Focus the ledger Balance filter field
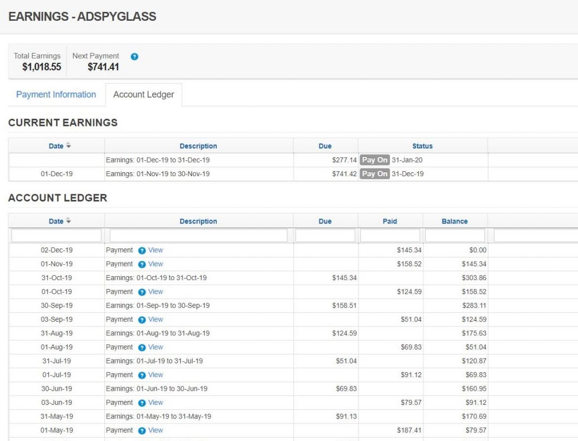Viewport: 578px width, 441px height. coord(455,235)
